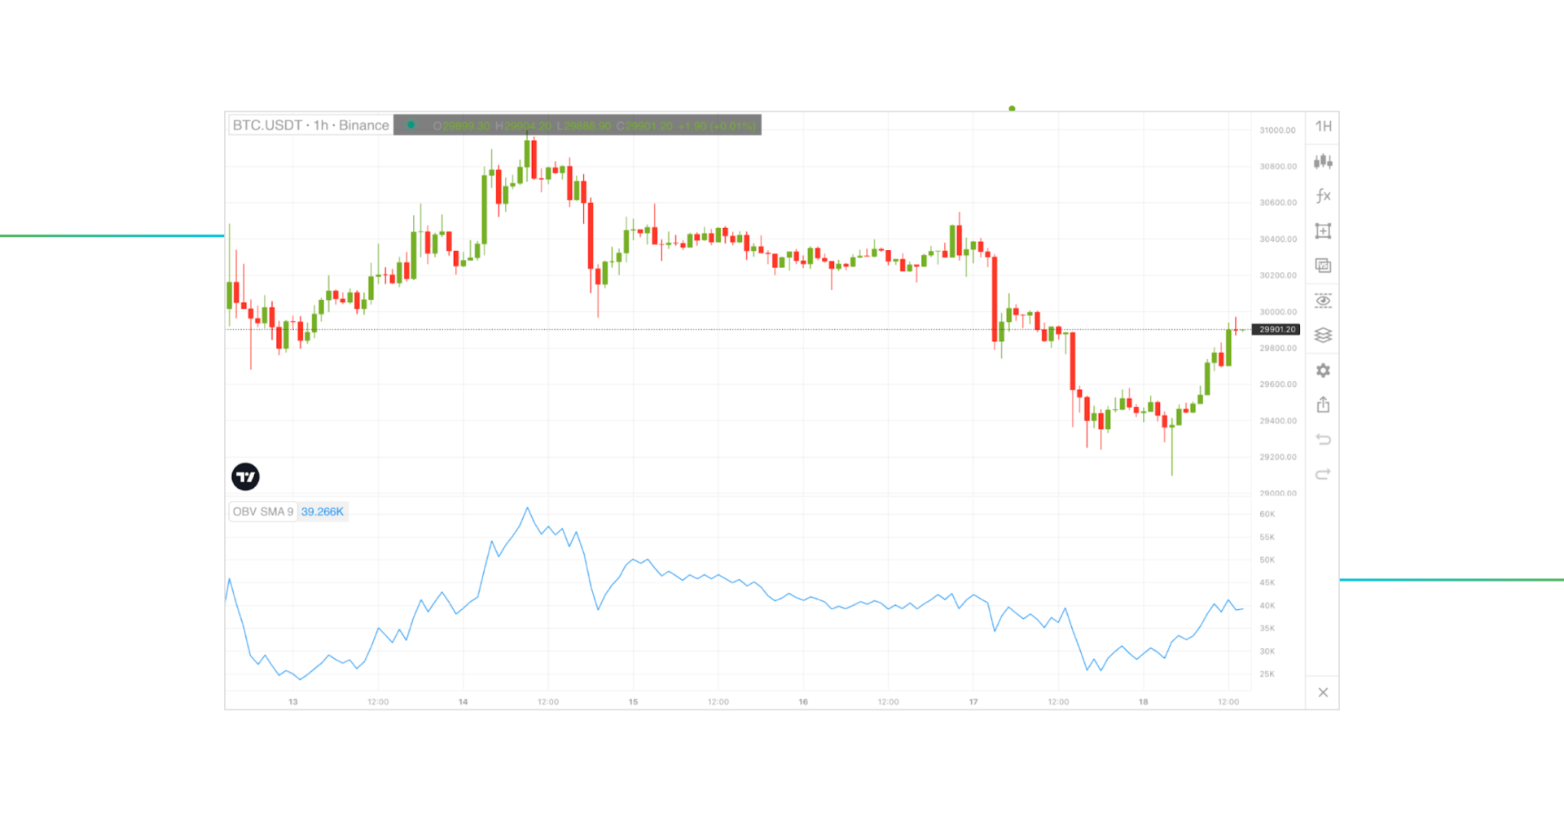Select the 18 date on time axis
Viewport: 1564px width, 821px height.
point(1143,701)
